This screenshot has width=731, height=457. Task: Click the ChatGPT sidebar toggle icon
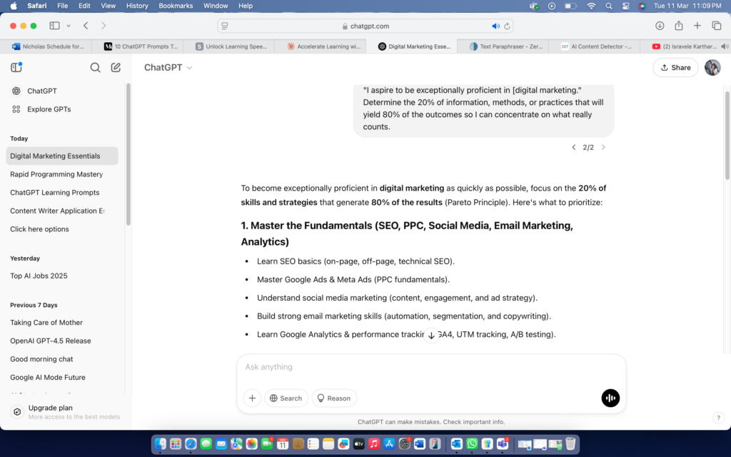point(16,68)
